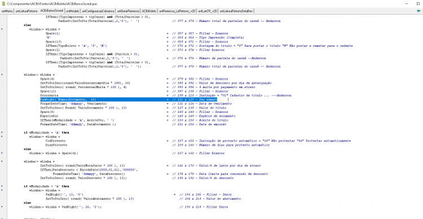Click 'Tipo Impressão (Completa)' comment
Viewport: 423px width, 219px height.
click(222, 38)
